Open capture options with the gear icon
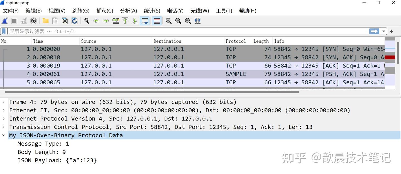The height and width of the screenshot is (174, 401). click(33, 21)
